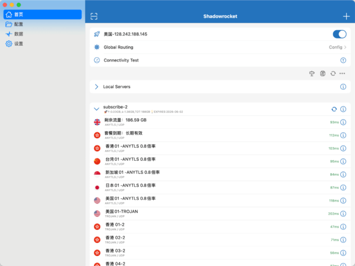Viewport: 355px width, 266px height.
Task: Open info for 台湾 01 -ANYTLS server
Action: 343,161
